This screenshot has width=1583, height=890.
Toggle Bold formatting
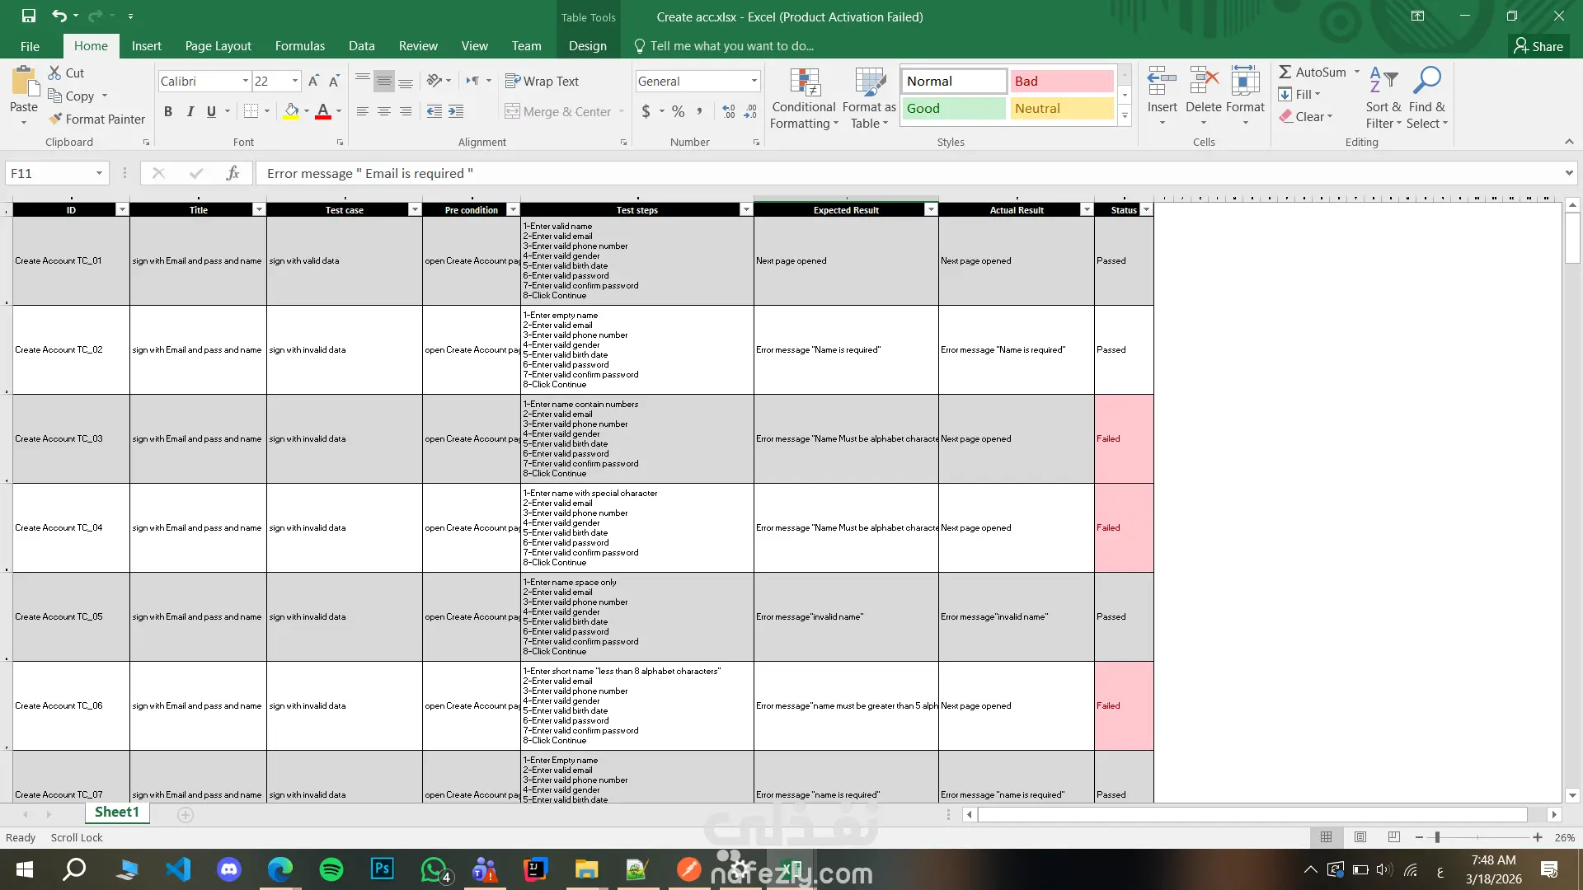coord(168,111)
